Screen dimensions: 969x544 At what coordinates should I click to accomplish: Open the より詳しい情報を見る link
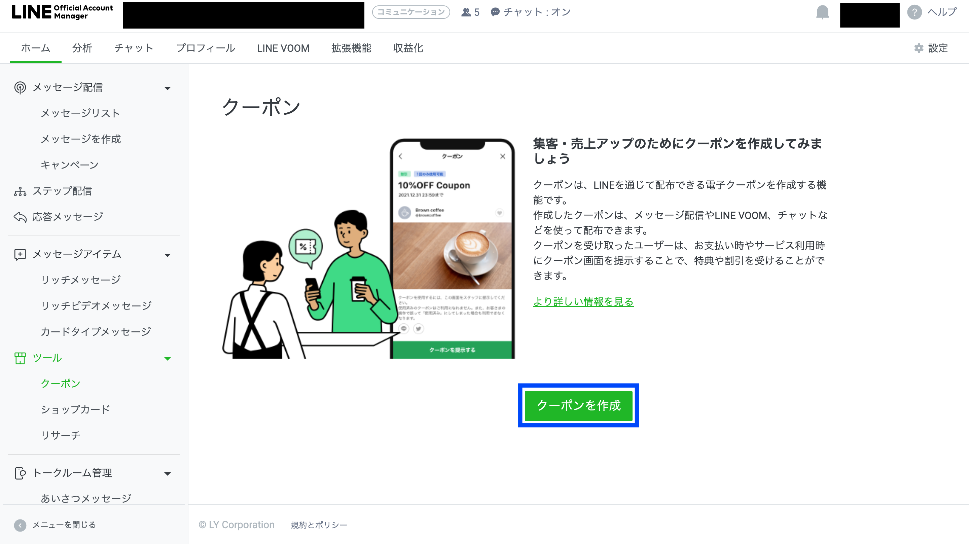583,302
